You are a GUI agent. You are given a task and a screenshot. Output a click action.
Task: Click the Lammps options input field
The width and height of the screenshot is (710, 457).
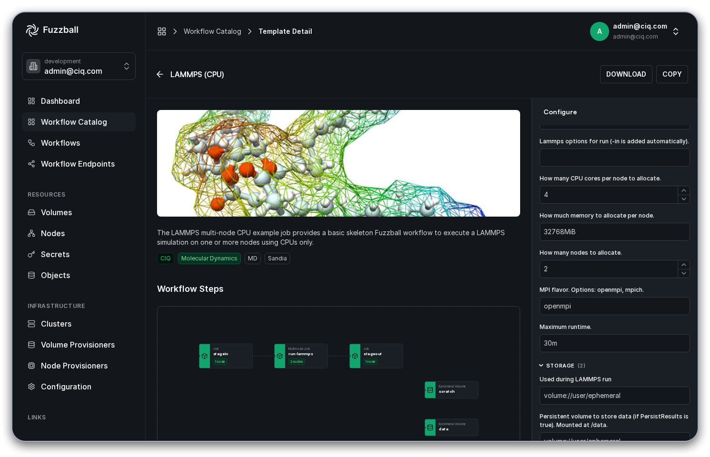point(614,158)
